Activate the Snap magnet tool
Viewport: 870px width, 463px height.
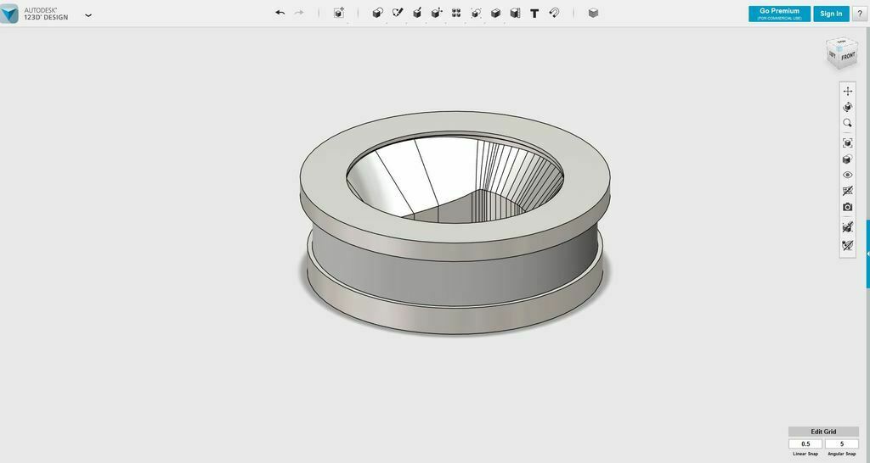point(554,13)
